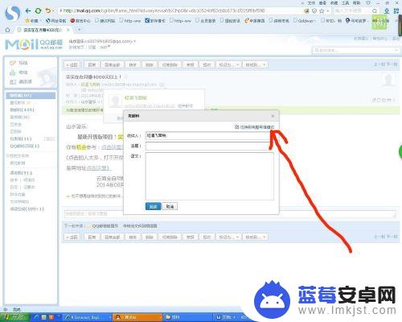Image resolution: width=402 pixels, height=322 pixels.
Task: Click the search magnifier in browser search box
Action: click(x=375, y=10)
